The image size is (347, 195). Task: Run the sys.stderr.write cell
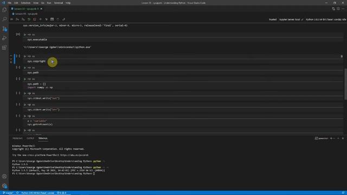point(25,105)
